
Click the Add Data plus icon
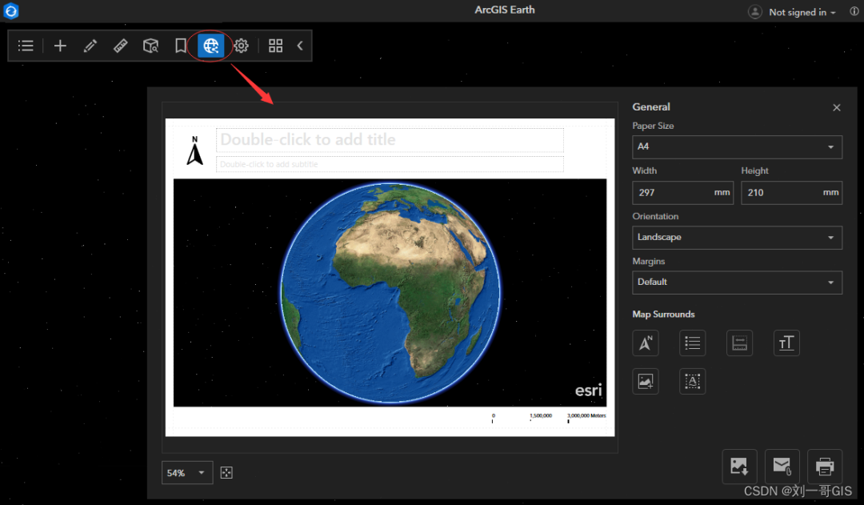pos(60,46)
